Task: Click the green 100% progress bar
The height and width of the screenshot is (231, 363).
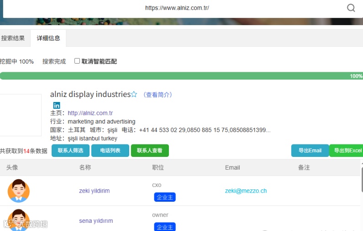Action: pos(182,76)
